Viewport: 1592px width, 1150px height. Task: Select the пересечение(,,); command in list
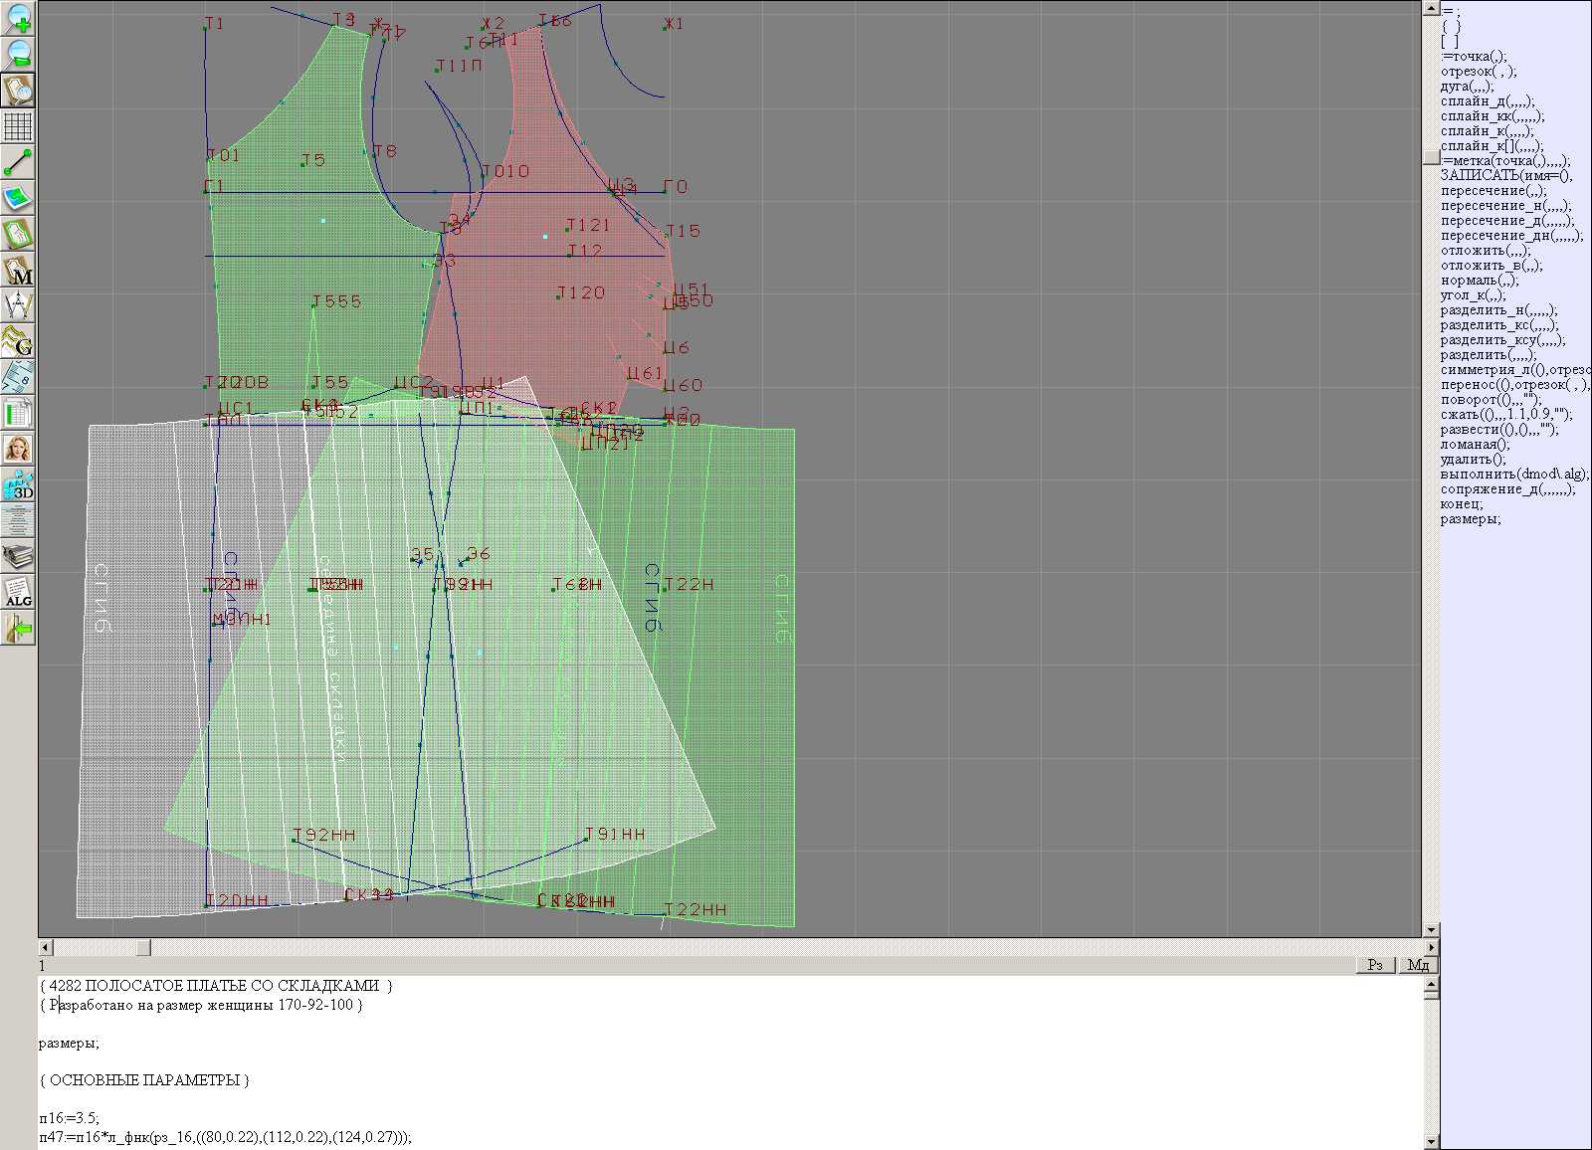[x=1492, y=191]
